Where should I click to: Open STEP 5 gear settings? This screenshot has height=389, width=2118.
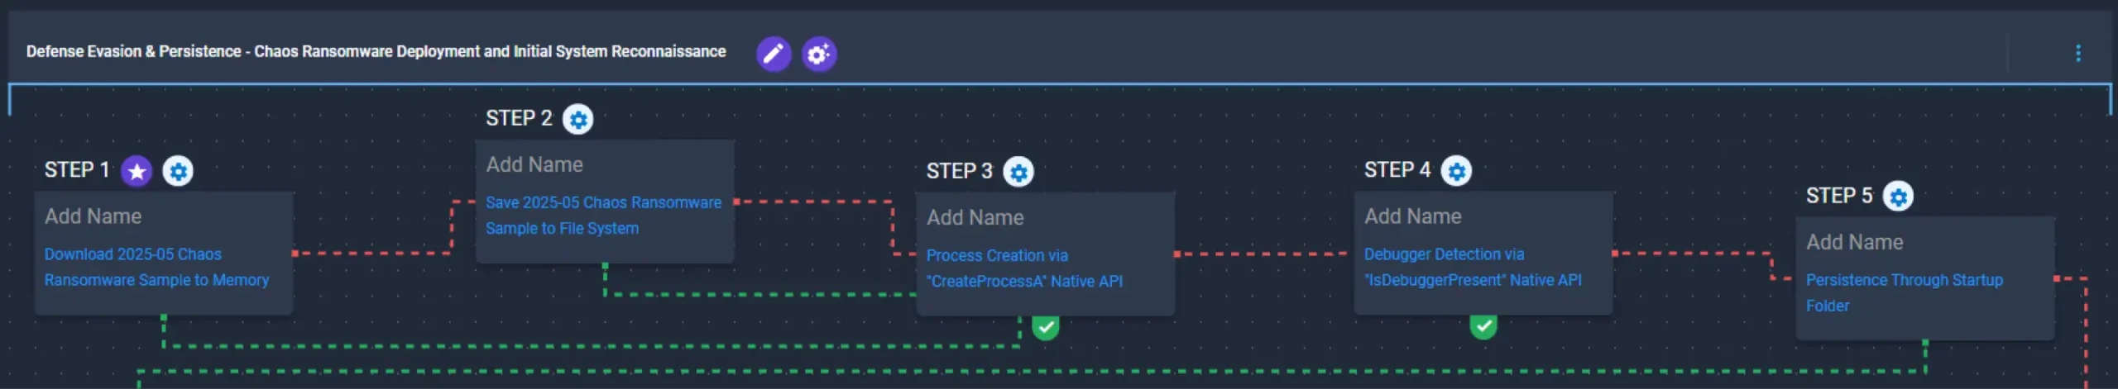[1898, 197]
